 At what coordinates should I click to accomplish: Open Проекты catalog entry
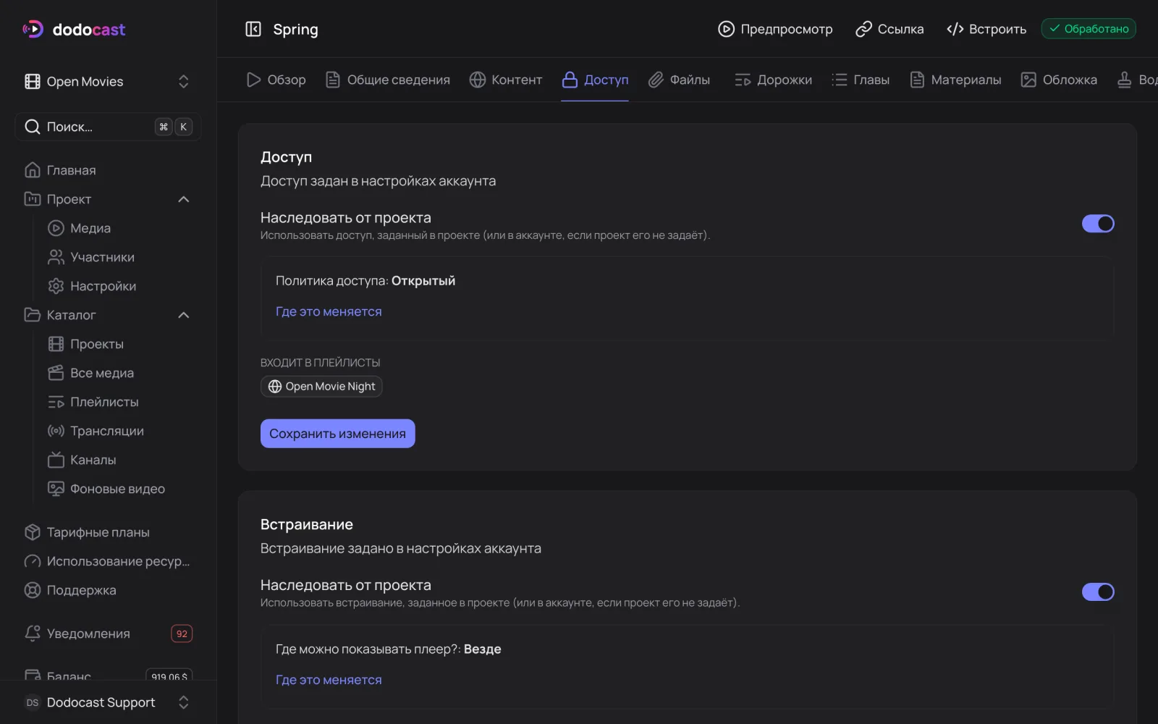(x=86, y=344)
